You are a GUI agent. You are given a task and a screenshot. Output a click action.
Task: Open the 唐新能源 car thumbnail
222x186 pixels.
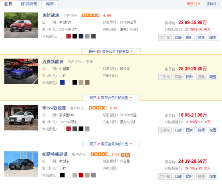tap(21, 25)
